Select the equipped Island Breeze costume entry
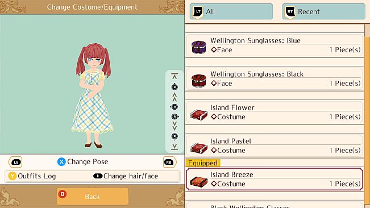 [x=275, y=179]
